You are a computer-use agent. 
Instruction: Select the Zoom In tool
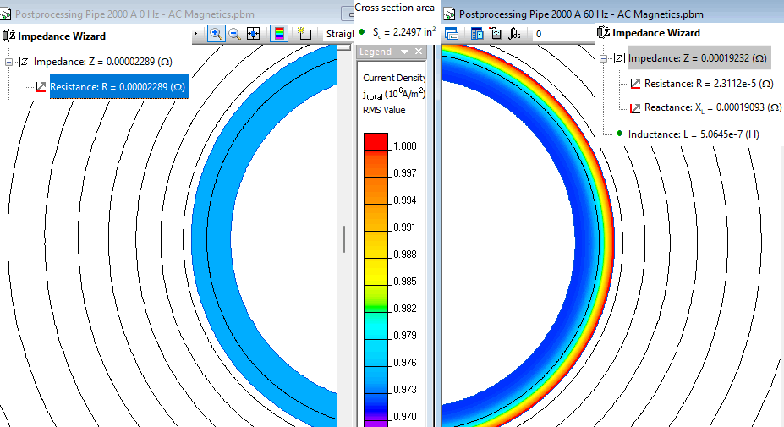tap(216, 34)
